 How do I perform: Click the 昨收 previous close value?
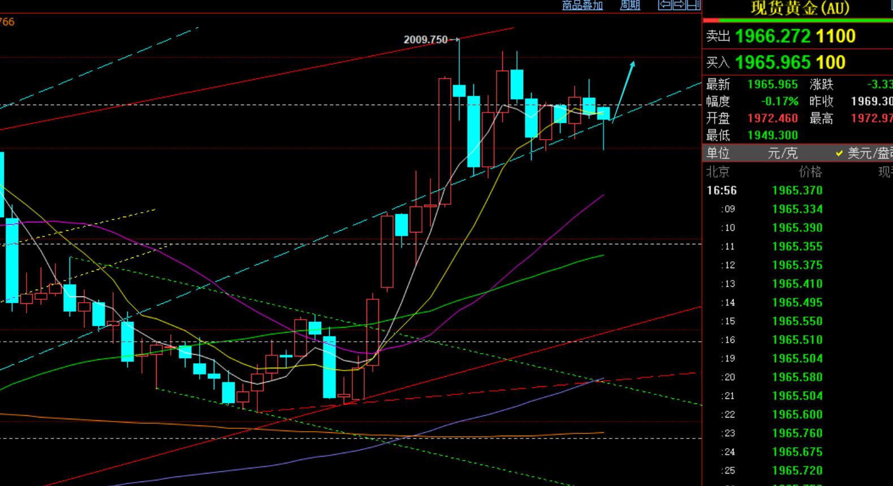pos(872,101)
